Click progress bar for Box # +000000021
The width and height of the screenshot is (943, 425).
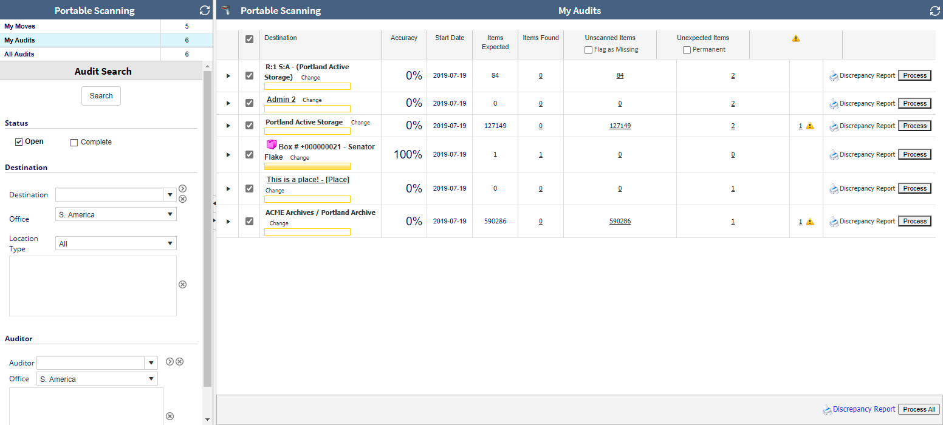point(307,166)
